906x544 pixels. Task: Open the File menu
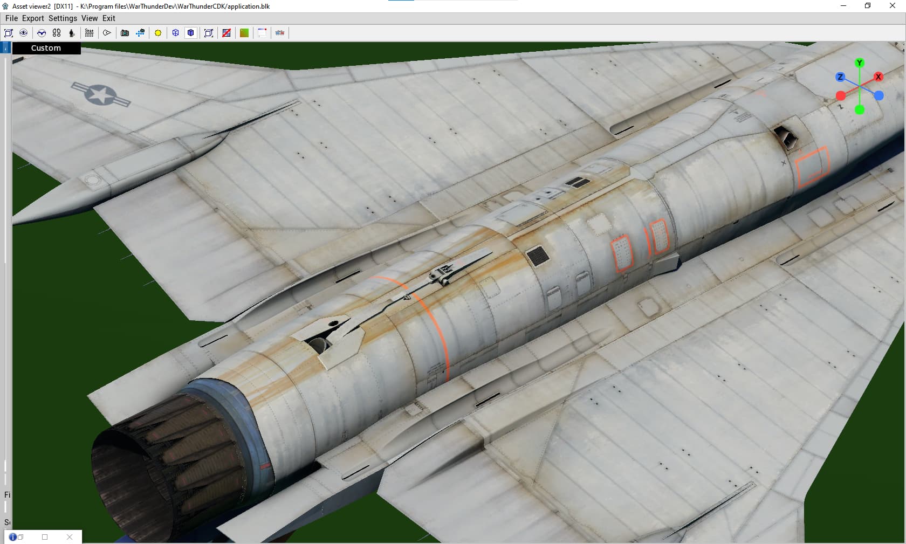tap(11, 18)
